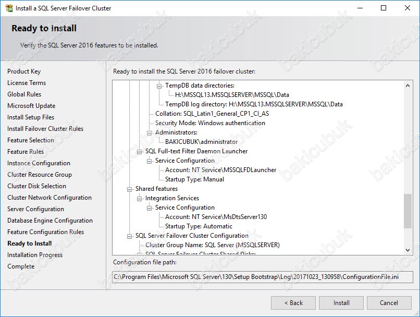Select the TempDB log directory row
Image resolution: width=420 pixels, height=317 pixels.
tap(254, 104)
